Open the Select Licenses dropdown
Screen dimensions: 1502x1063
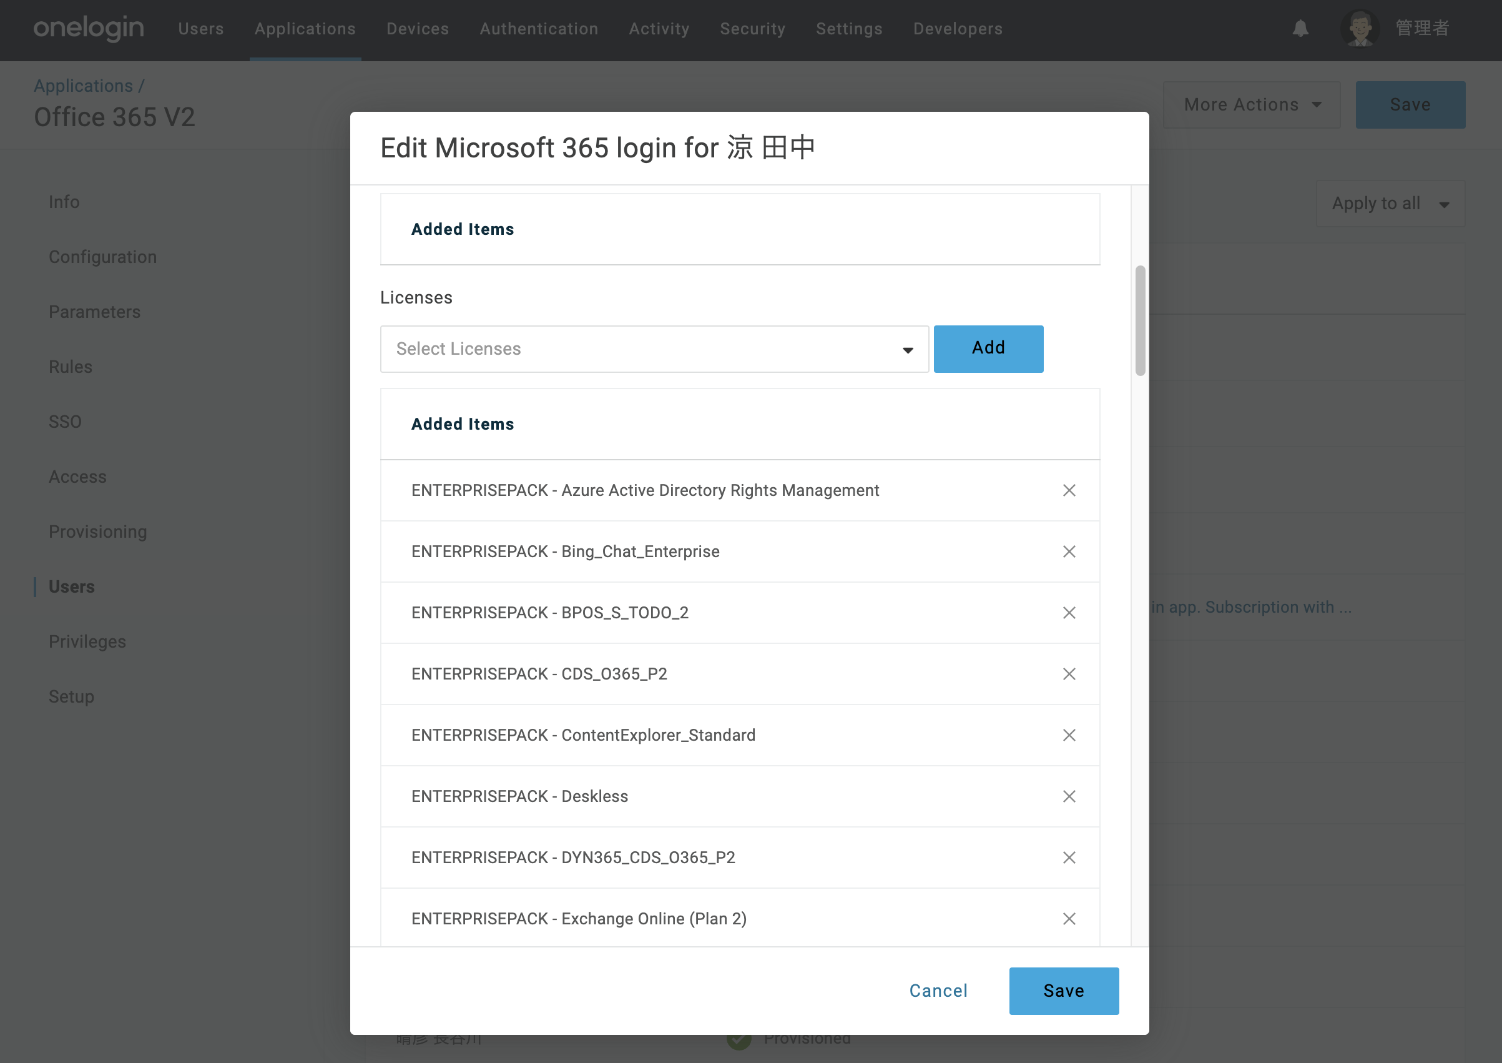coord(654,349)
